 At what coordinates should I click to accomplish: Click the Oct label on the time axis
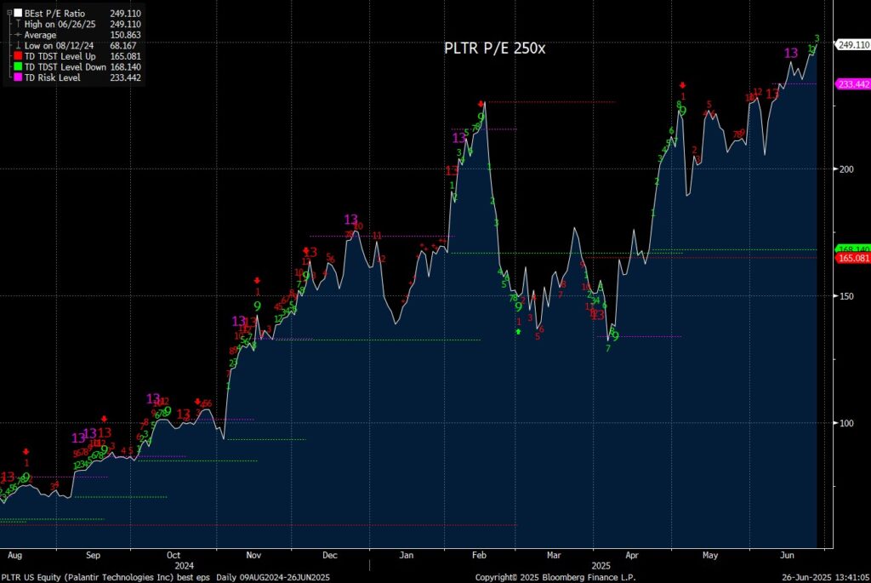click(174, 555)
